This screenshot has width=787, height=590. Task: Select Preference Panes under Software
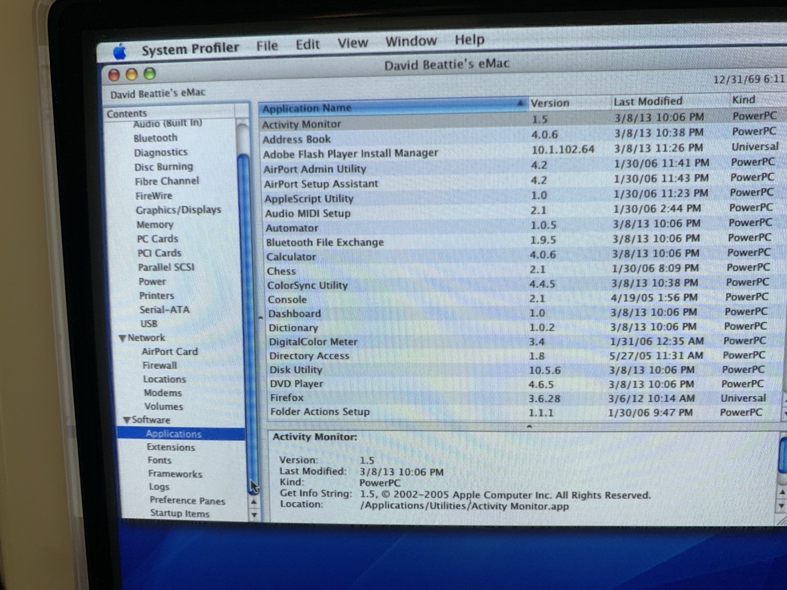[187, 501]
